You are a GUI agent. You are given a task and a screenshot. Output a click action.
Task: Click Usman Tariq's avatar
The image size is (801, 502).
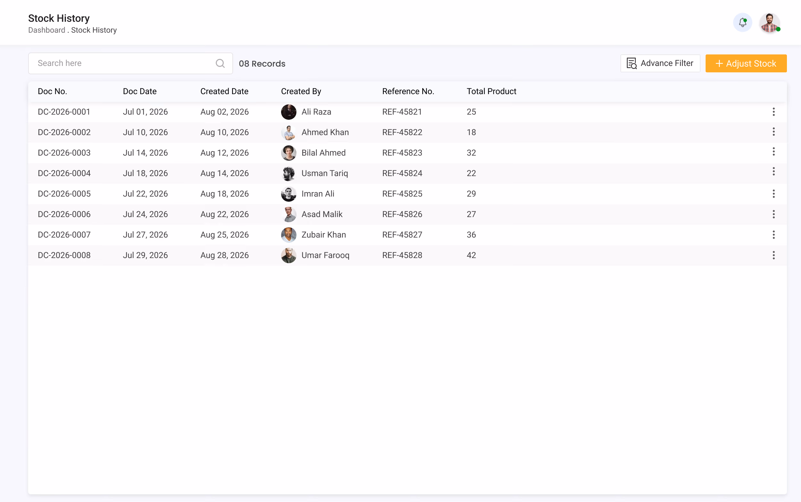pyautogui.click(x=288, y=173)
